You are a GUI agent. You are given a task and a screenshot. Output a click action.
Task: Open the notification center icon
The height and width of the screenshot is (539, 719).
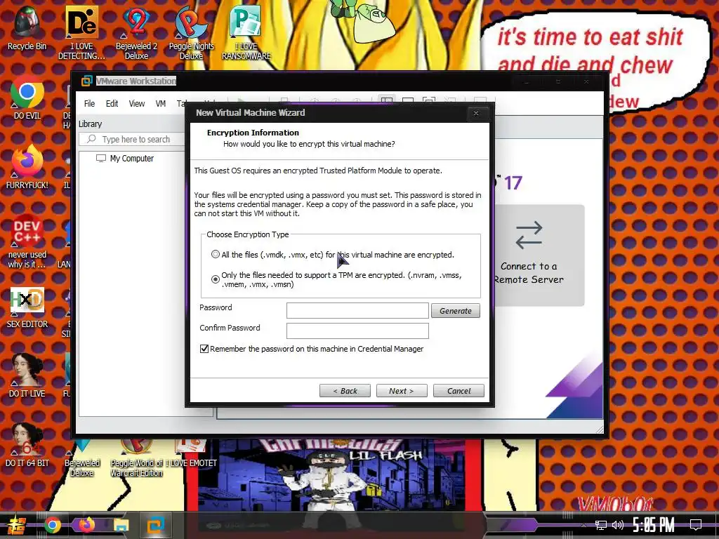(x=696, y=525)
